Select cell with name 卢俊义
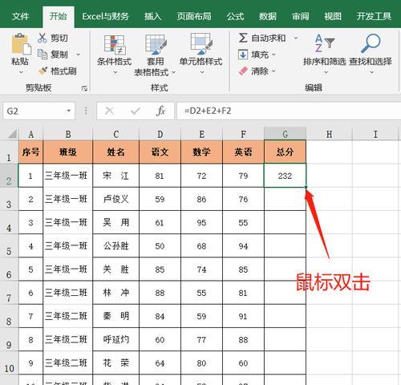 click(x=115, y=199)
